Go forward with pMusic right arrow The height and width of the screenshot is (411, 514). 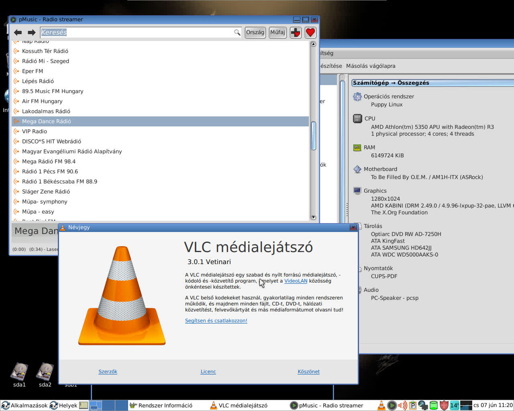[31, 33]
